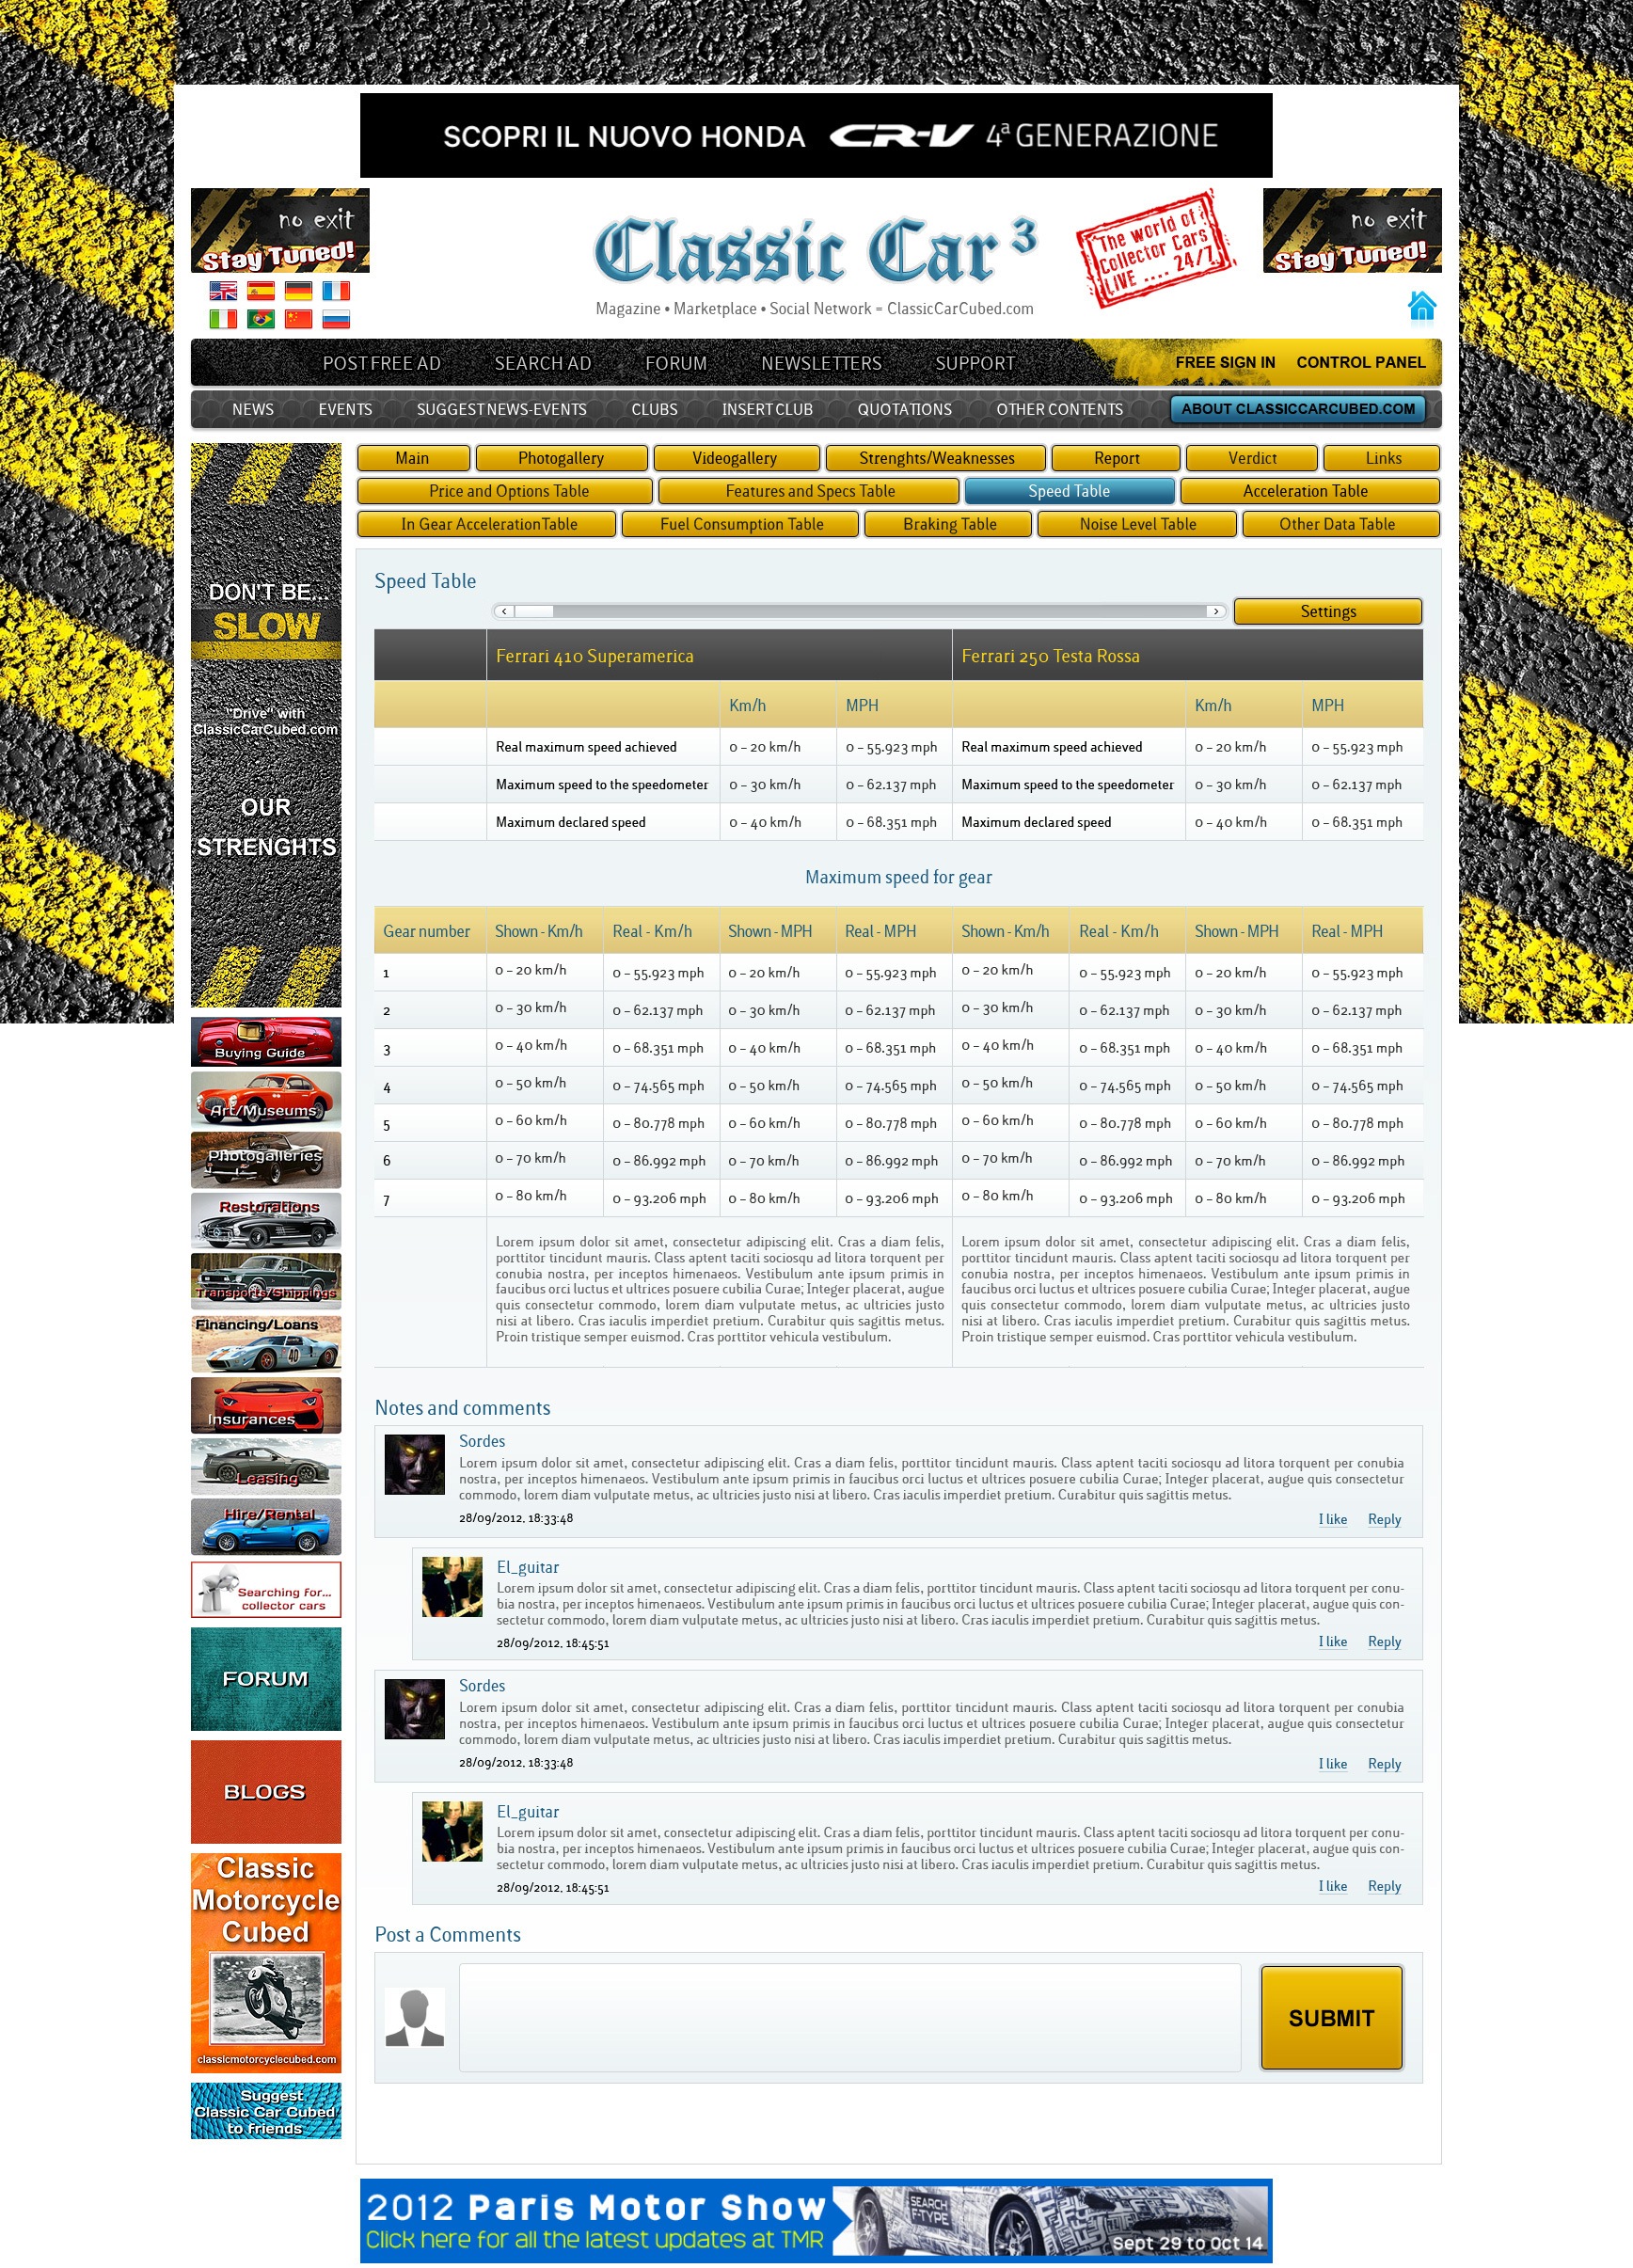Select the English US/UK flag language
The height and width of the screenshot is (2268, 1633).
(223, 291)
